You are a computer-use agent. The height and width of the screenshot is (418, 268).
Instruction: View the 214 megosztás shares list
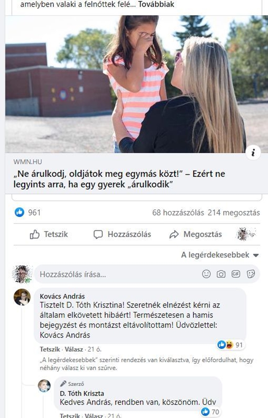pyautogui.click(x=233, y=212)
